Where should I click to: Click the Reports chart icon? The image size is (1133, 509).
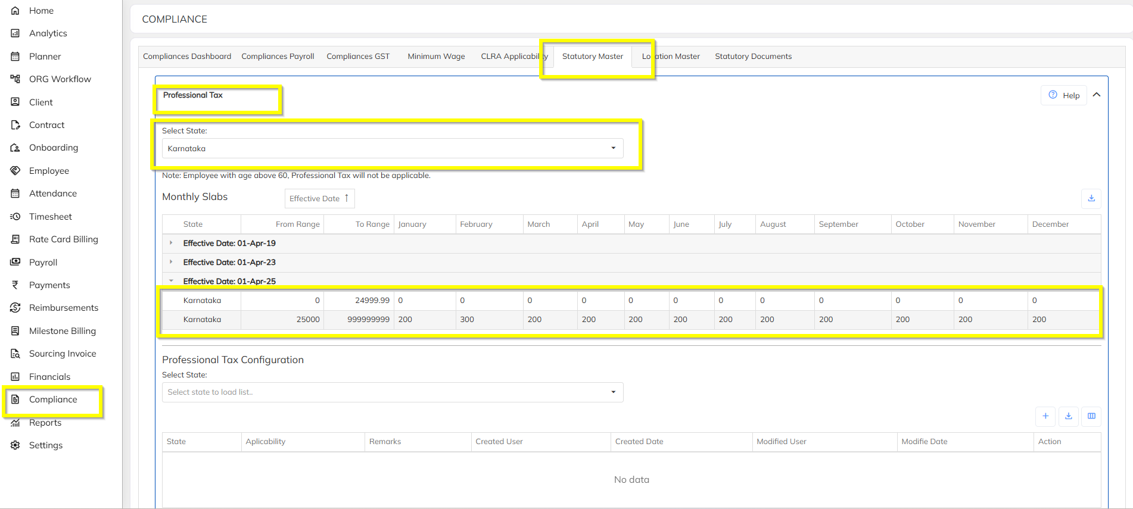point(15,423)
